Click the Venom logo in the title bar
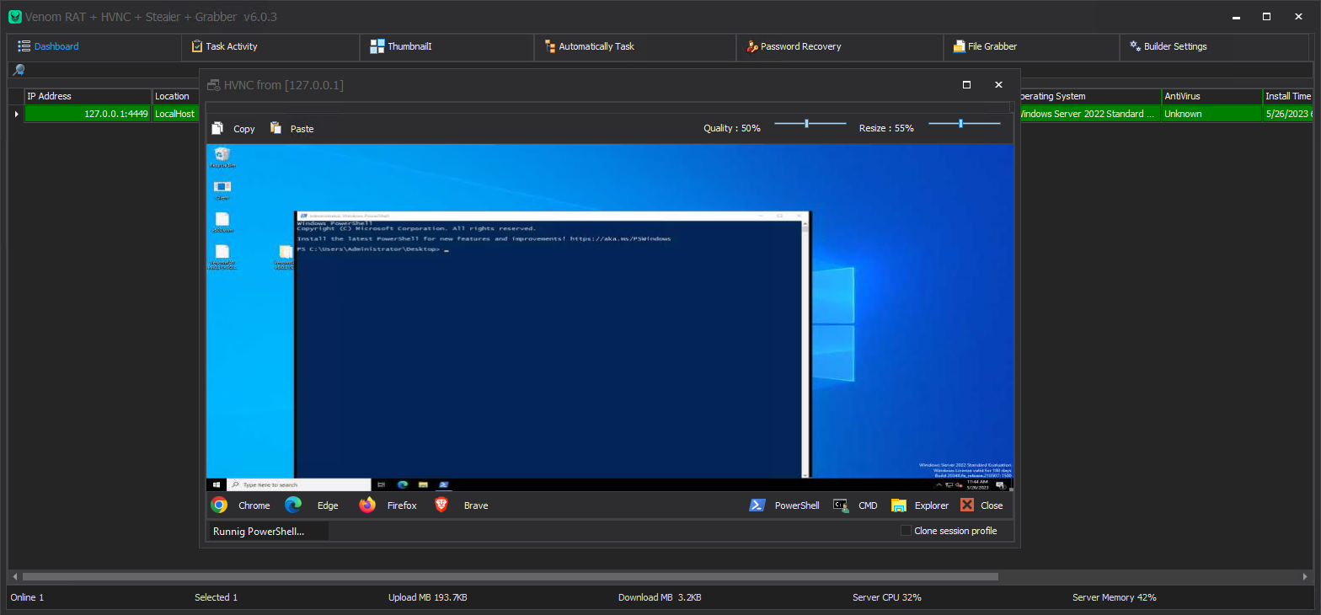1321x615 pixels. pos(14,17)
